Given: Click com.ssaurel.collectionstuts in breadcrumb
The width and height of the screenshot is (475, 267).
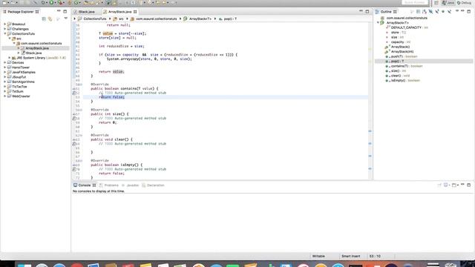Looking at the screenshot, I should [x=154, y=19].
